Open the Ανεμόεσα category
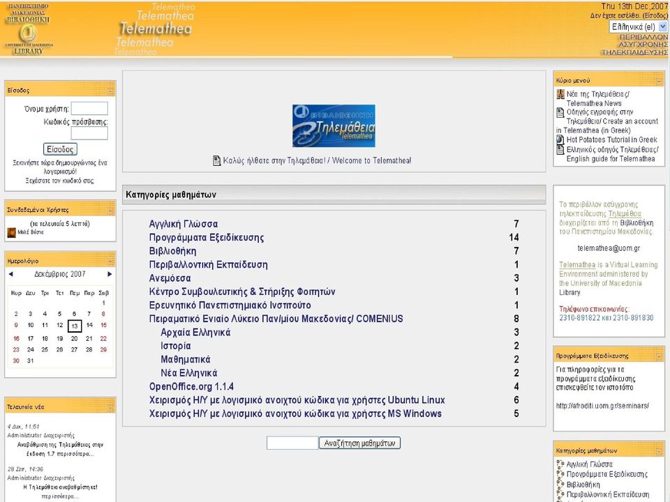The width and height of the screenshot is (670, 502). [x=170, y=278]
